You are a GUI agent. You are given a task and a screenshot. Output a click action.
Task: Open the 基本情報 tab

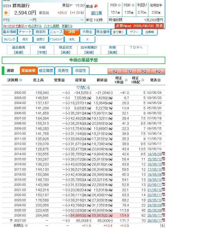9,32
